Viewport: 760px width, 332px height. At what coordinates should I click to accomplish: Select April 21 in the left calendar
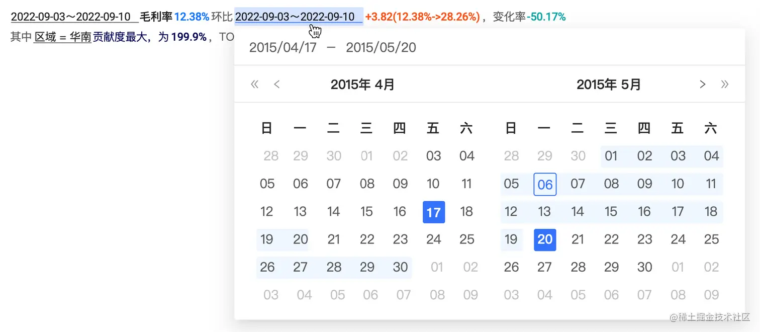tap(334, 240)
